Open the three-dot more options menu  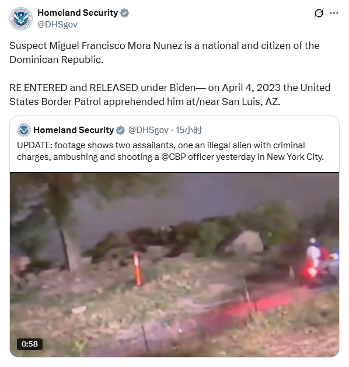click(x=334, y=13)
